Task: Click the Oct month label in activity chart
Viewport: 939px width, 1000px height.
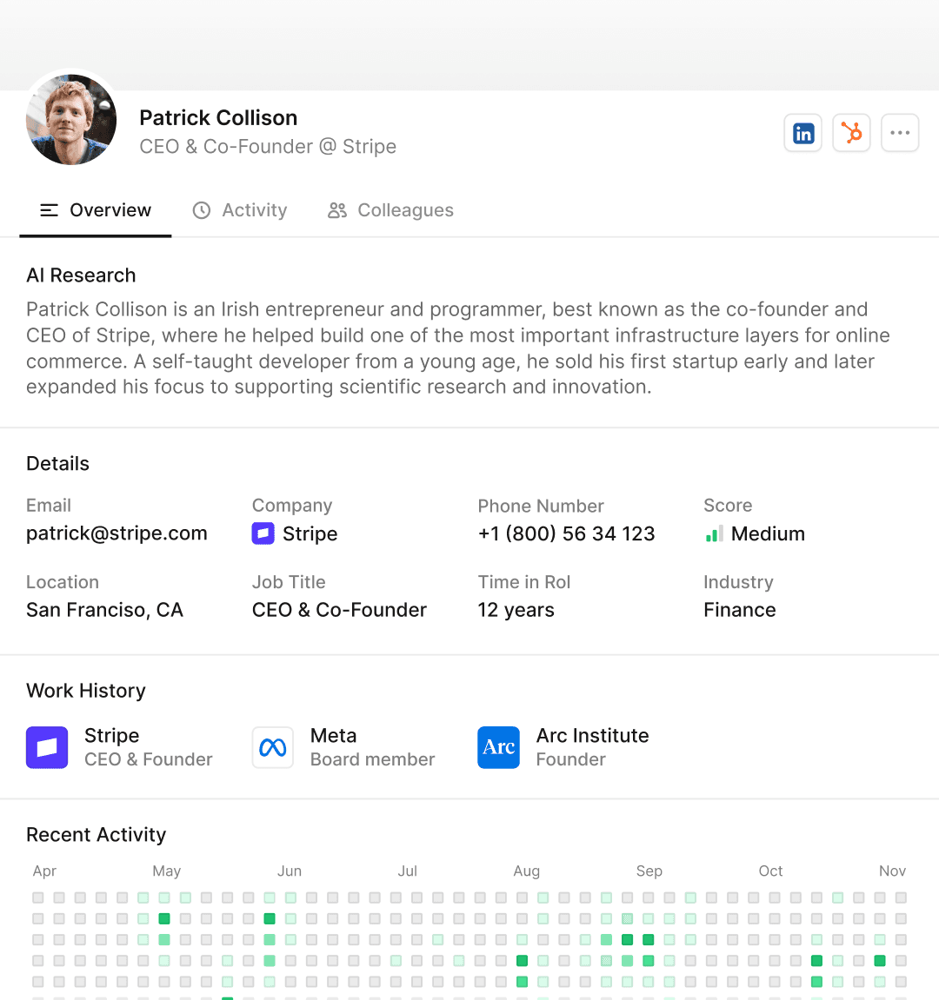Action: [x=770, y=871]
